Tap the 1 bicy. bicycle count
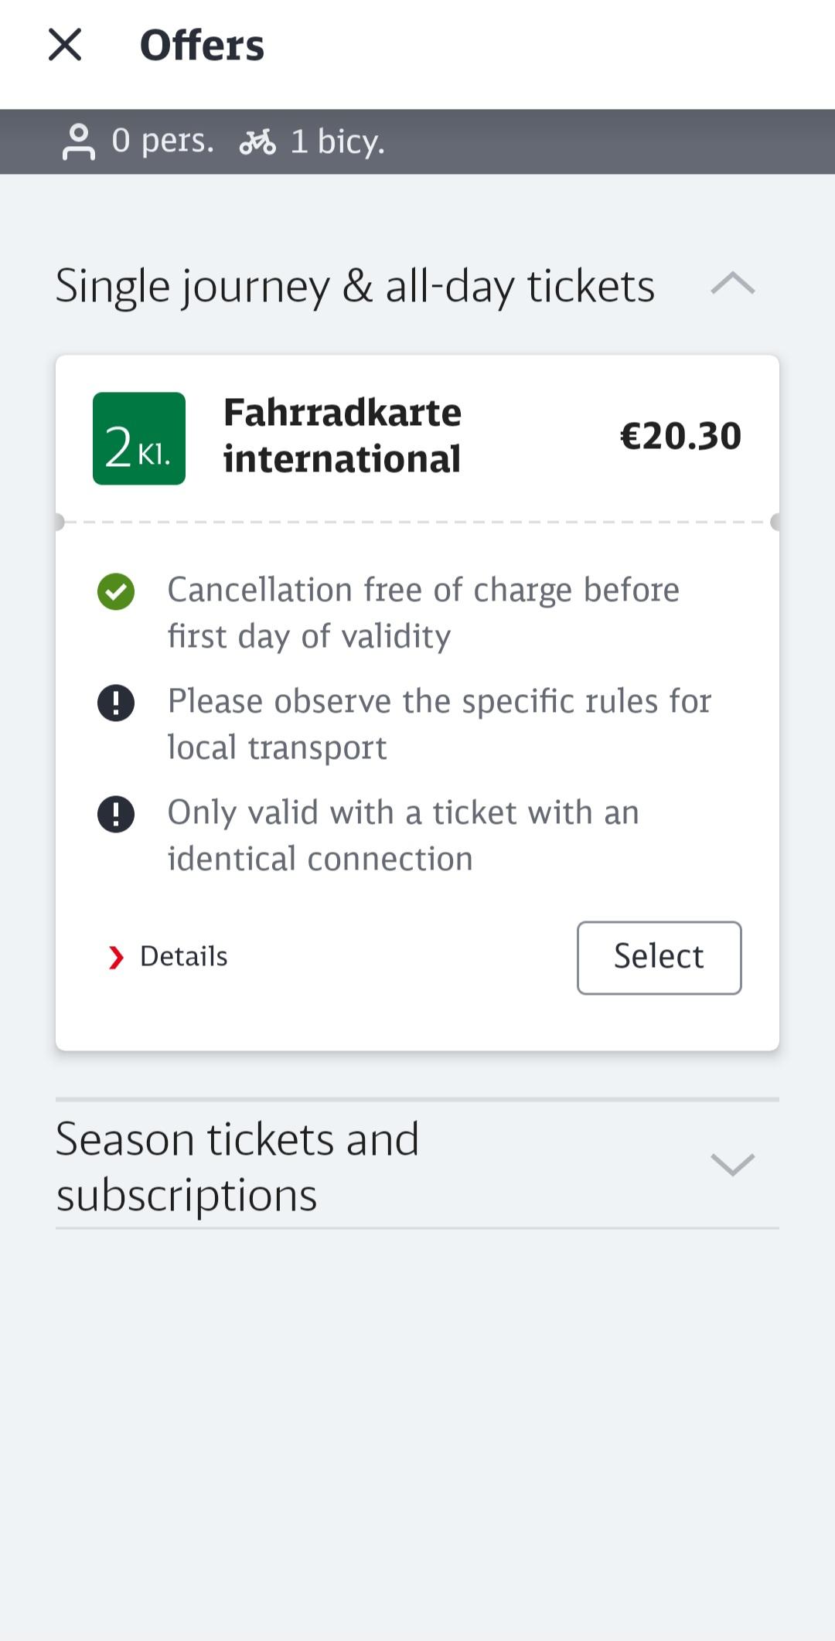The width and height of the screenshot is (835, 1641). click(337, 142)
